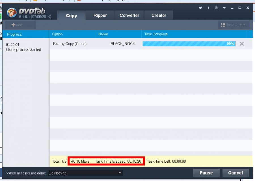Screen dimensions: 255x181
Task: Open the Twitter link icon
Action: coord(201,8)
